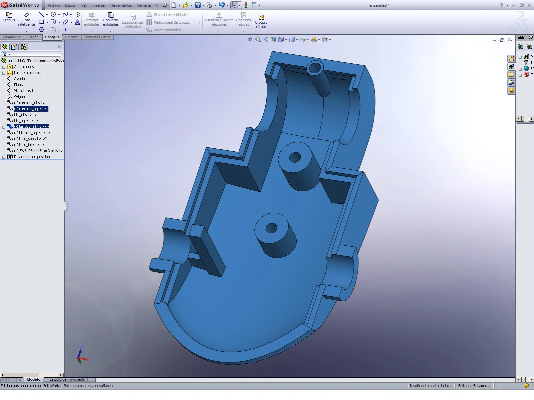This screenshot has width=534, height=400.
Task: Switch to the Productos Office tab
Action: (97, 37)
